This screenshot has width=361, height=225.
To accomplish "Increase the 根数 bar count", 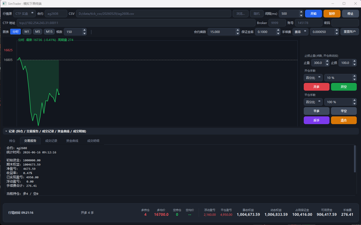I will tap(84, 30).
